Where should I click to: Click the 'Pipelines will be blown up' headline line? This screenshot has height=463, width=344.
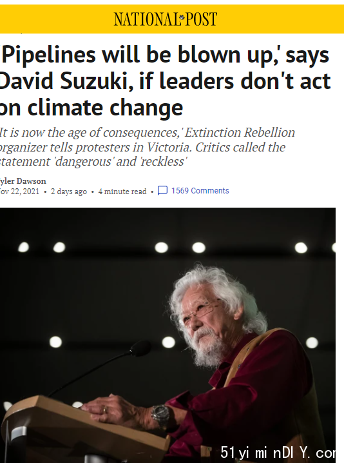(x=165, y=55)
